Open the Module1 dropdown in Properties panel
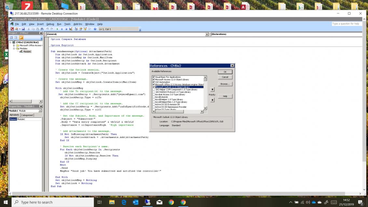The image size is (368, 207). pos(40,111)
